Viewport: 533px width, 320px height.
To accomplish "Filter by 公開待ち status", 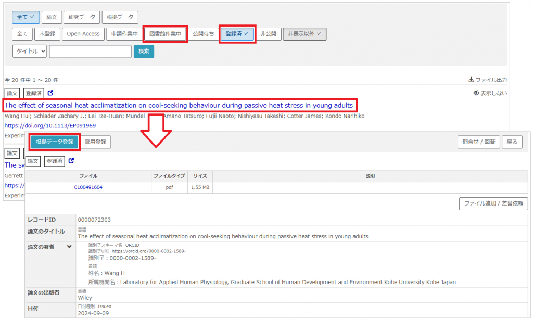I will tap(204, 34).
